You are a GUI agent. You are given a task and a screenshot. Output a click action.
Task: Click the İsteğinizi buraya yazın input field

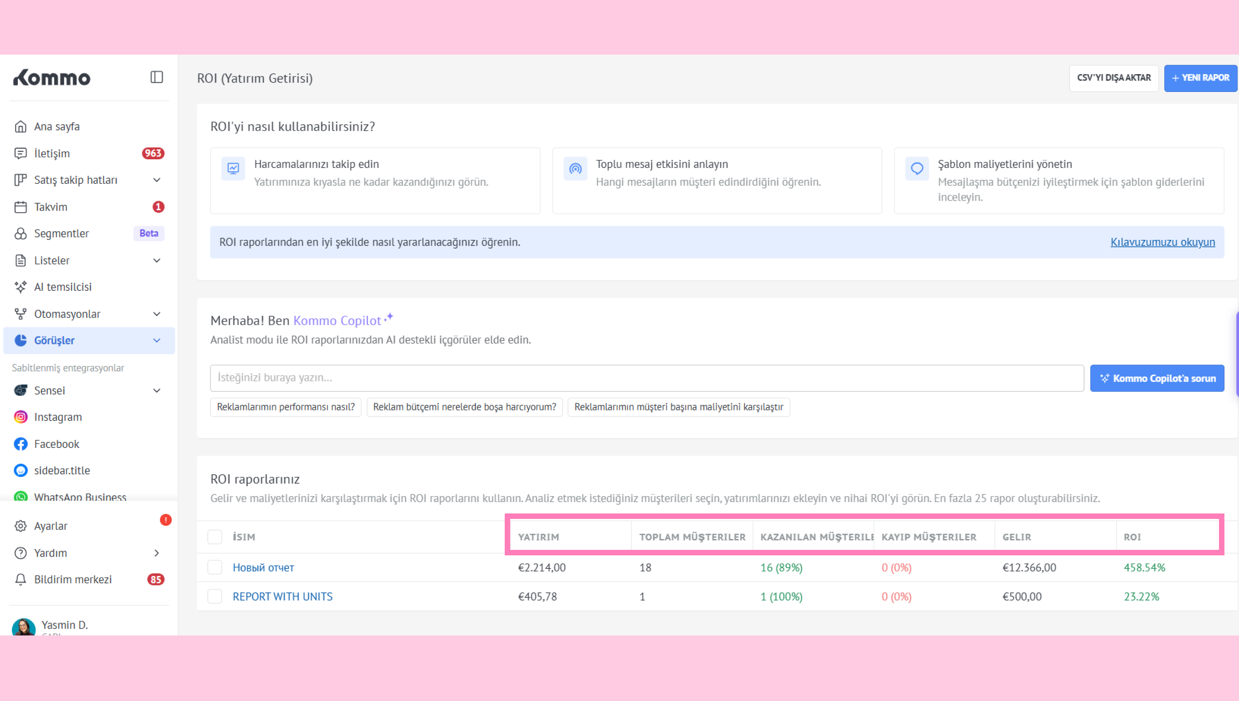647,378
